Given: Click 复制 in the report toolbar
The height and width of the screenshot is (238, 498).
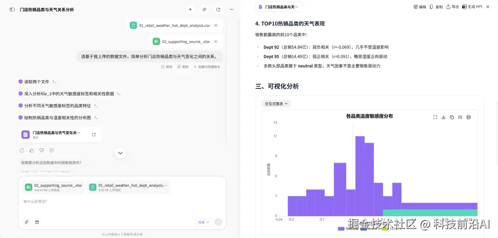Looking at the screenshot, I should pos(436,6).
